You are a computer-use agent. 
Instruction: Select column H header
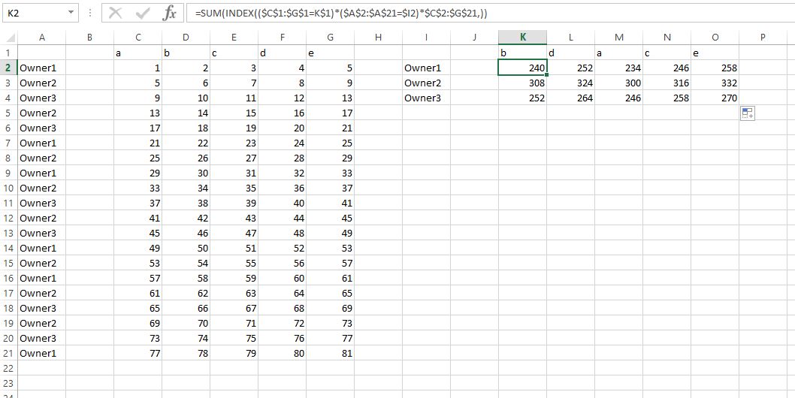coord(378,37)
